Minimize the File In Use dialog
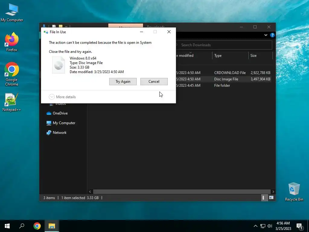This screenshot has height=232, width=309. click(x=142, y=32)
